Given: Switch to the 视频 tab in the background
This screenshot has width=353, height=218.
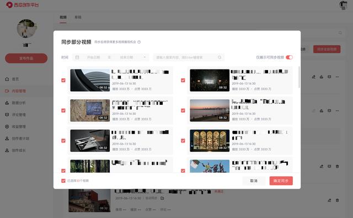Looking at the screenshot, I should [63, 17].
